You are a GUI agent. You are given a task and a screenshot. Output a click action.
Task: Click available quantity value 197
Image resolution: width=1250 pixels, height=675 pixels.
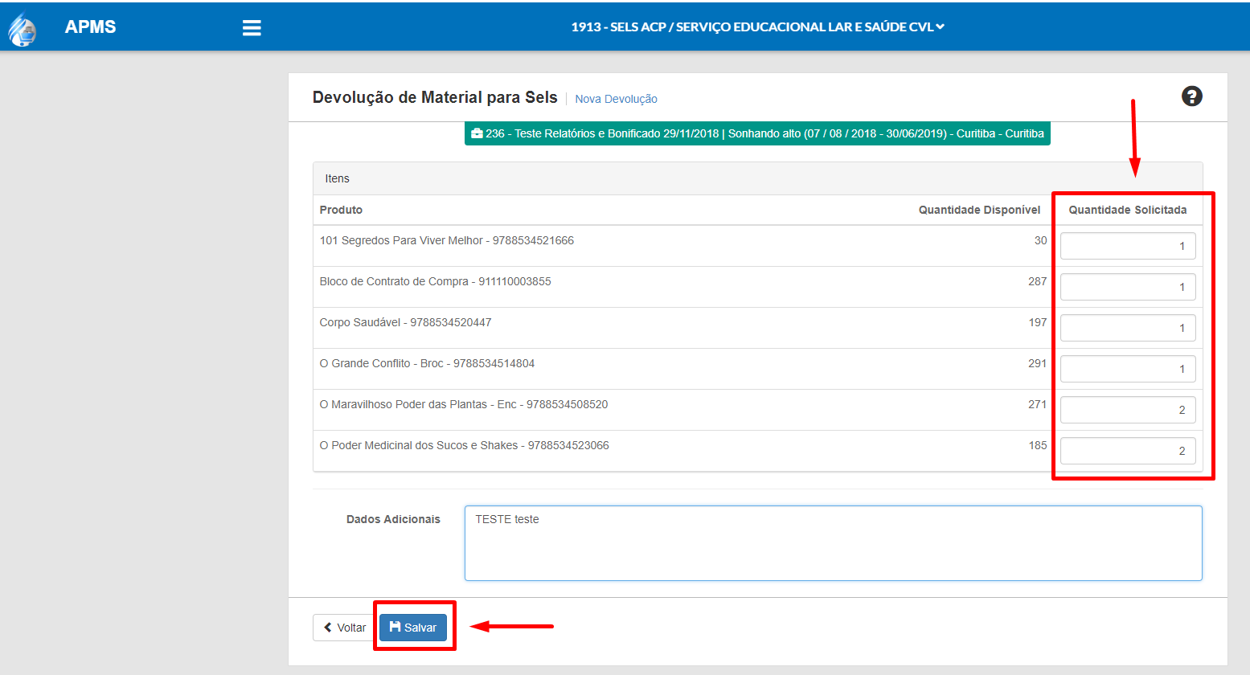coord(1038,322)
